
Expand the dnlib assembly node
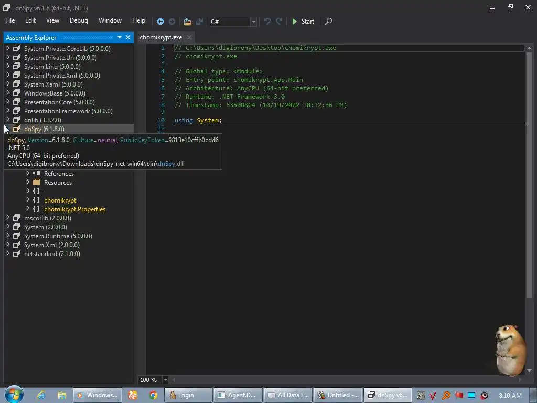(x=8, y=120)
